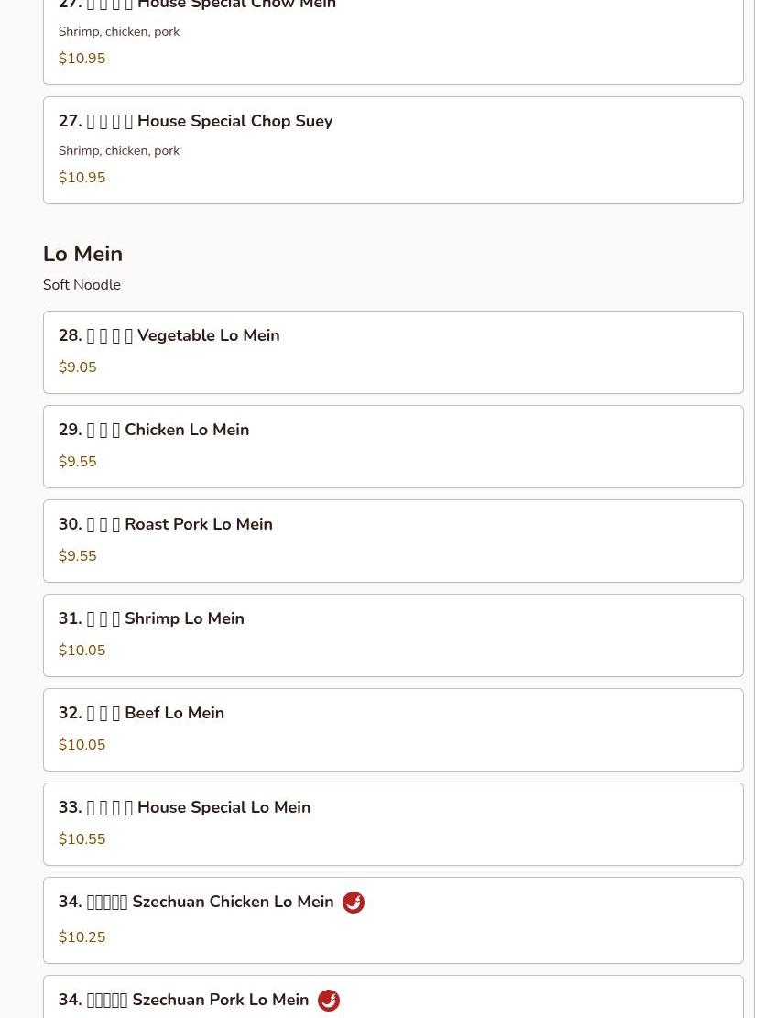Screen dimensions: 773x1018
Task: Click the $10.55 price of House Special Lo Mein
Action: coord(82,839)
